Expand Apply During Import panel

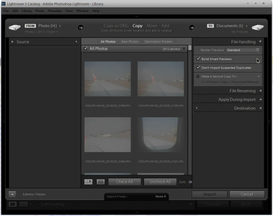click(260, 99)
